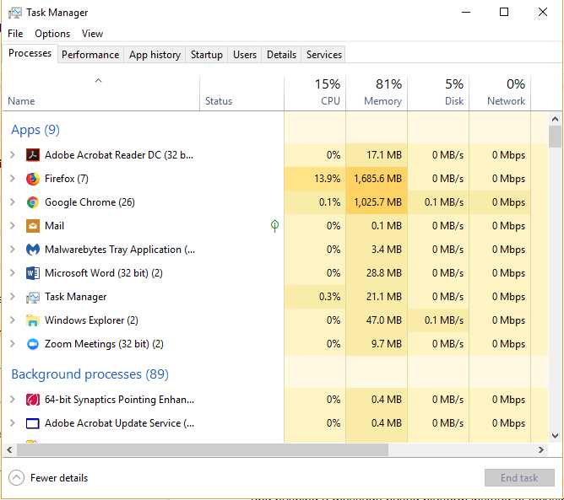The height and width of the screenshot is (500, 564).
Task: Click the Apps (9) group heading
Action: [x=35, y=130]
